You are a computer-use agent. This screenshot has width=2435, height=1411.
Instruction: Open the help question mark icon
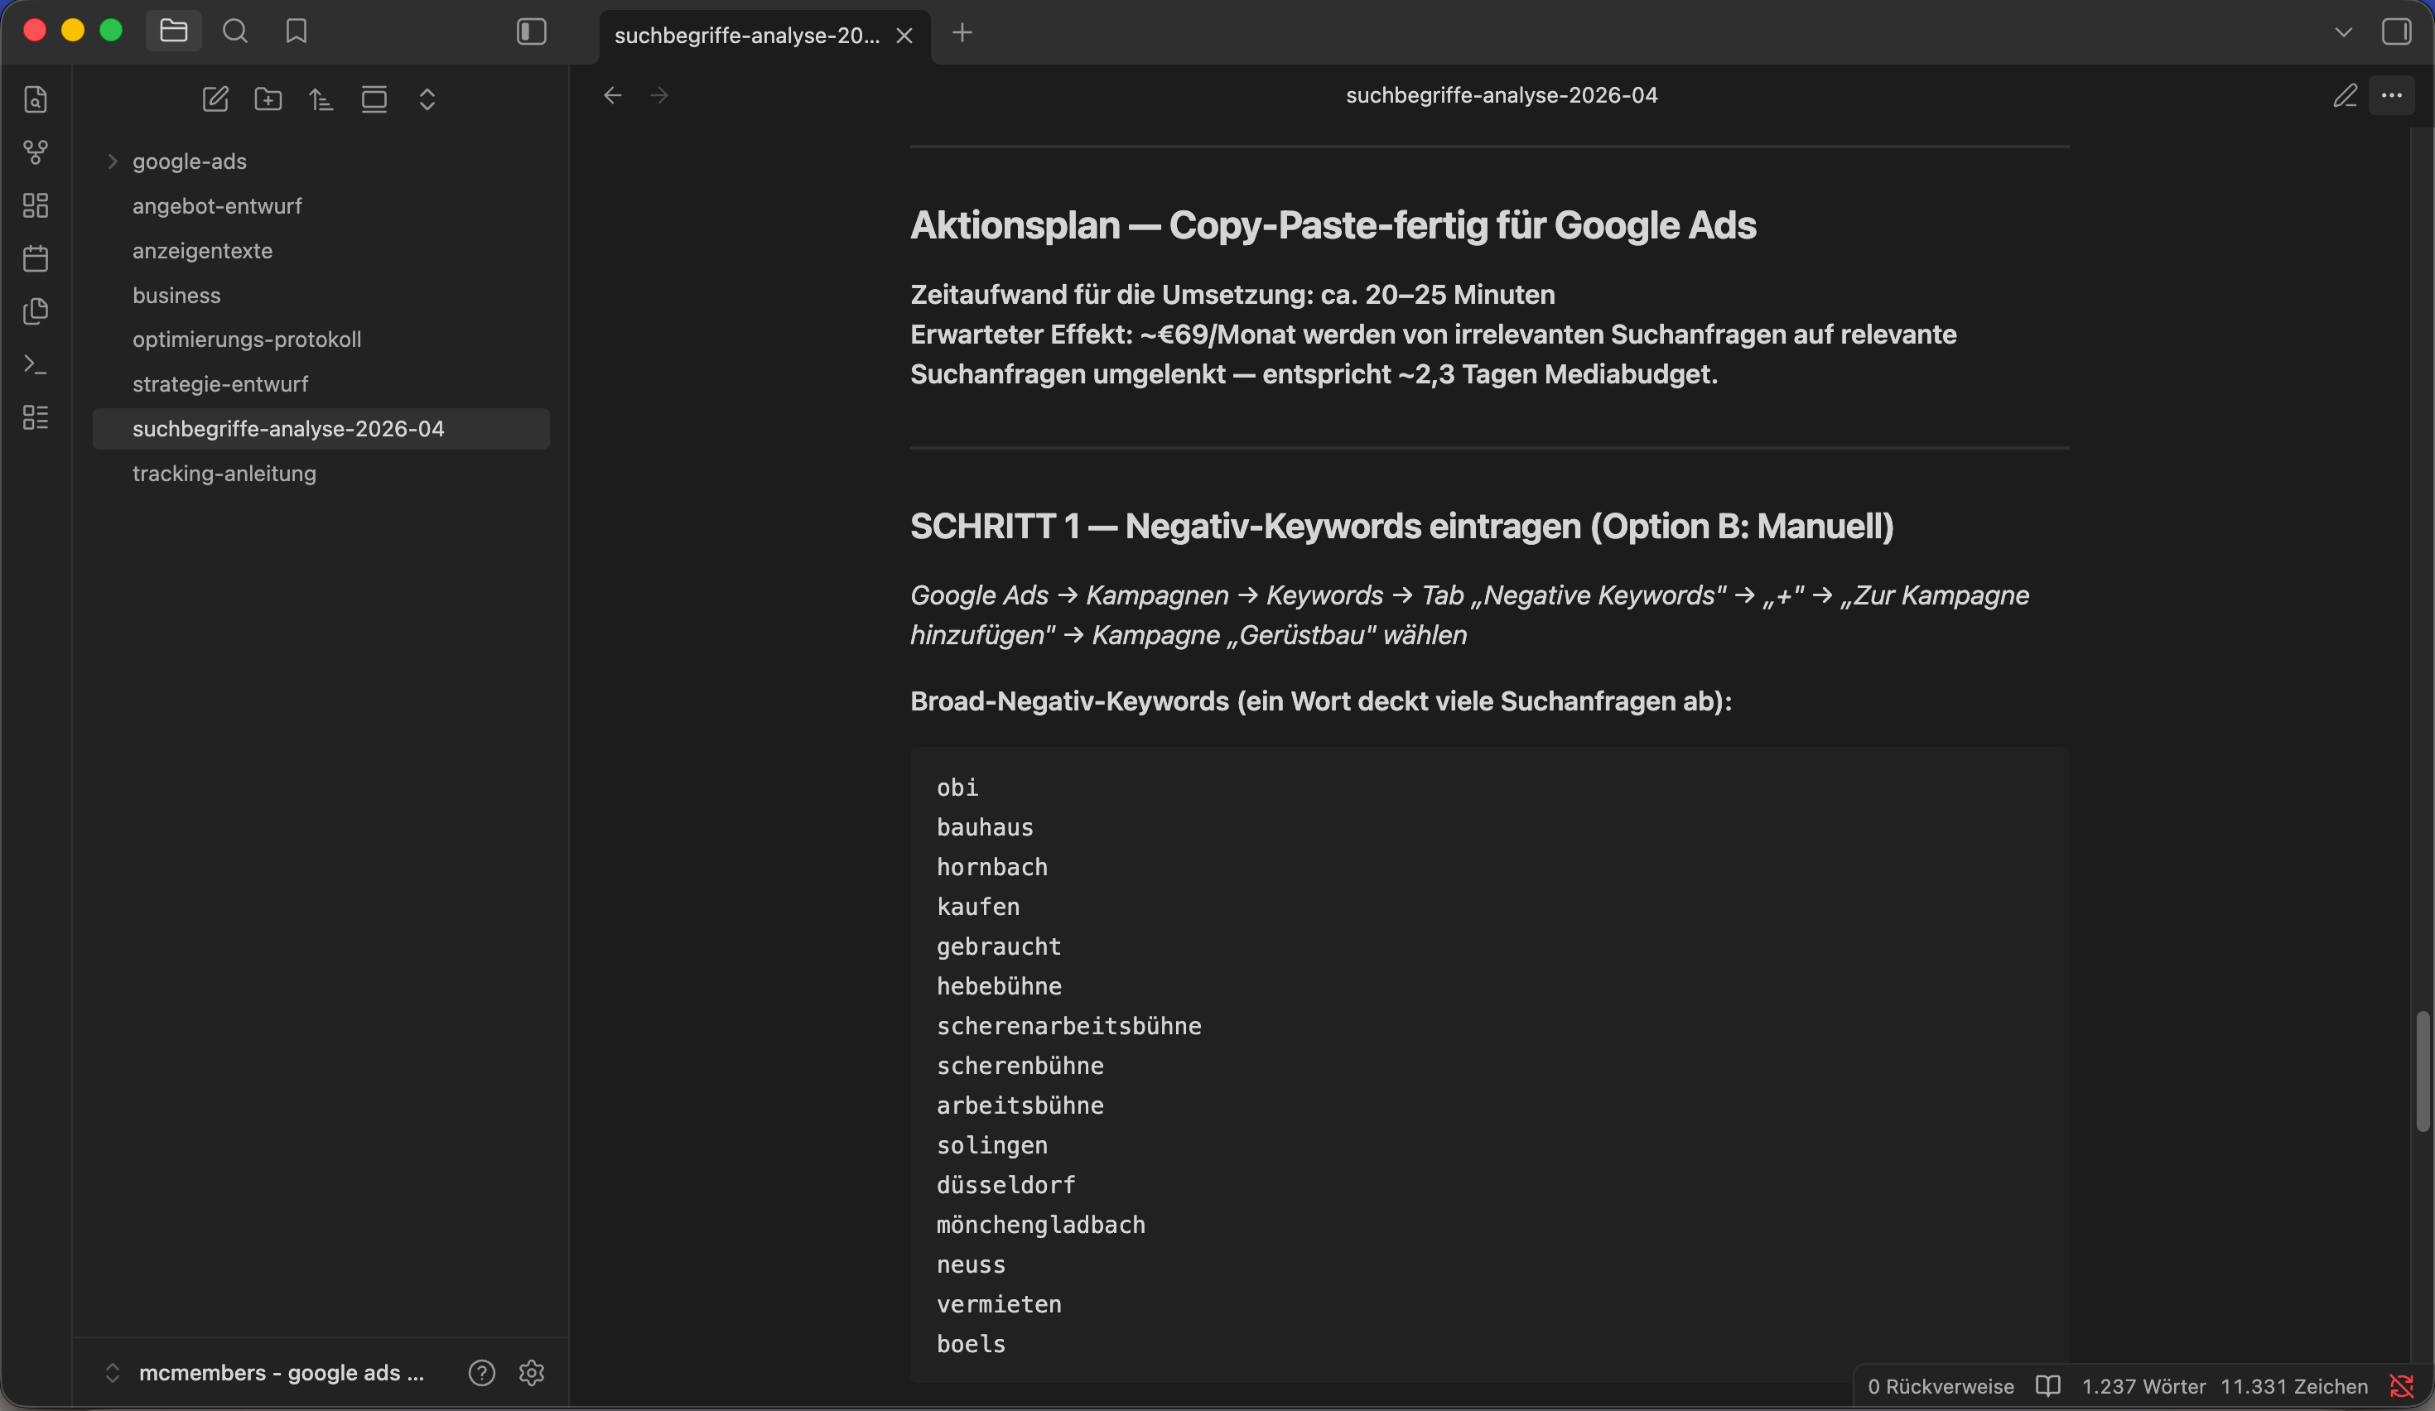481,1372
